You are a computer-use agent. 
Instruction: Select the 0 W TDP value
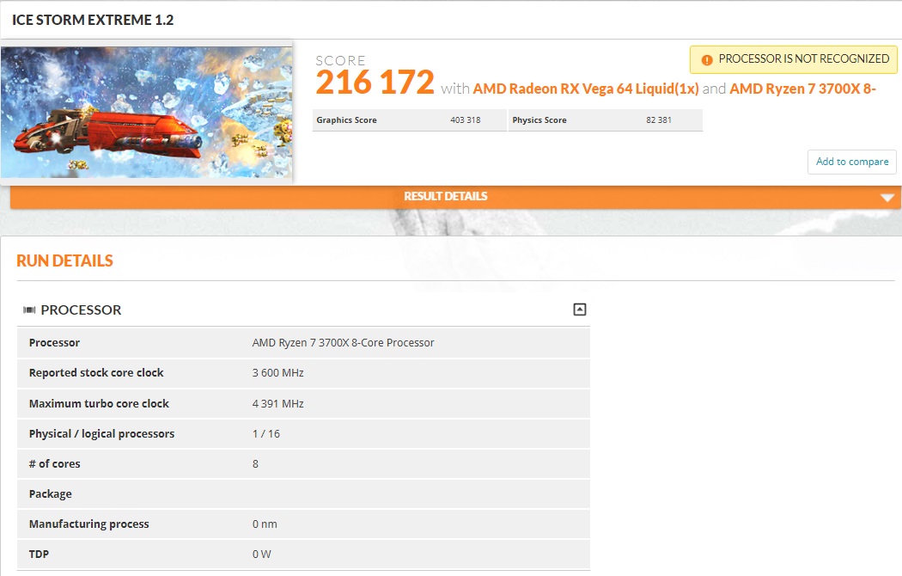(262, 554)
